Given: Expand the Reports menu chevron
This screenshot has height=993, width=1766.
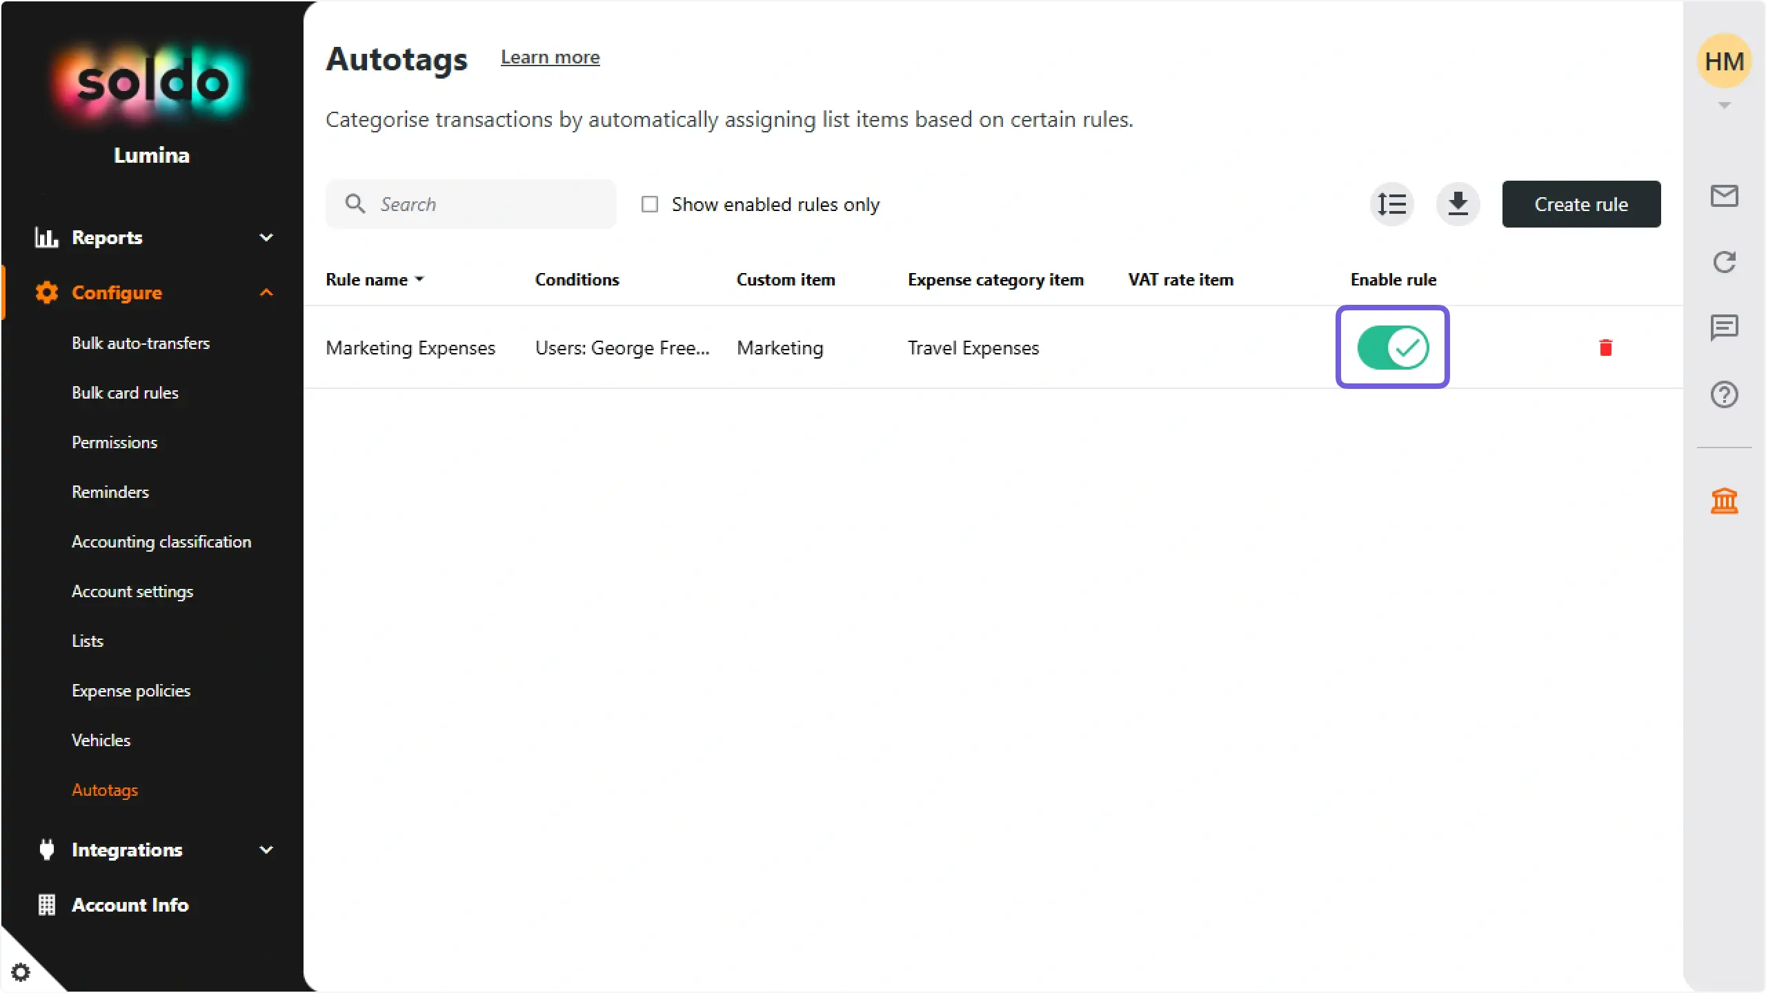Looking at the screenshot, I should pos(266,237).
